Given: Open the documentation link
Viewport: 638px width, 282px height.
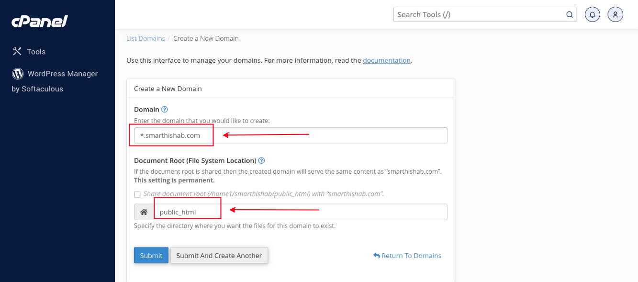Looking at the screenshot, I should (x=386, y=60).
